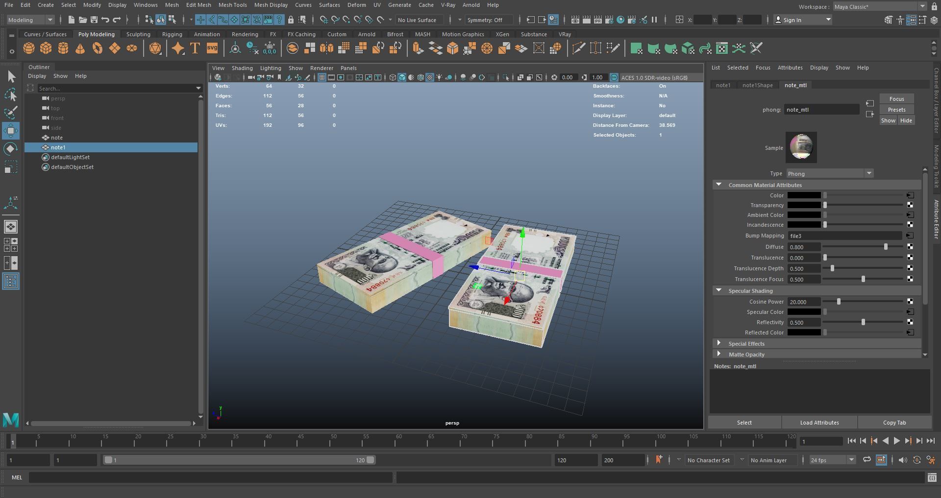Click the Load Attributes button

click(819, 423)
